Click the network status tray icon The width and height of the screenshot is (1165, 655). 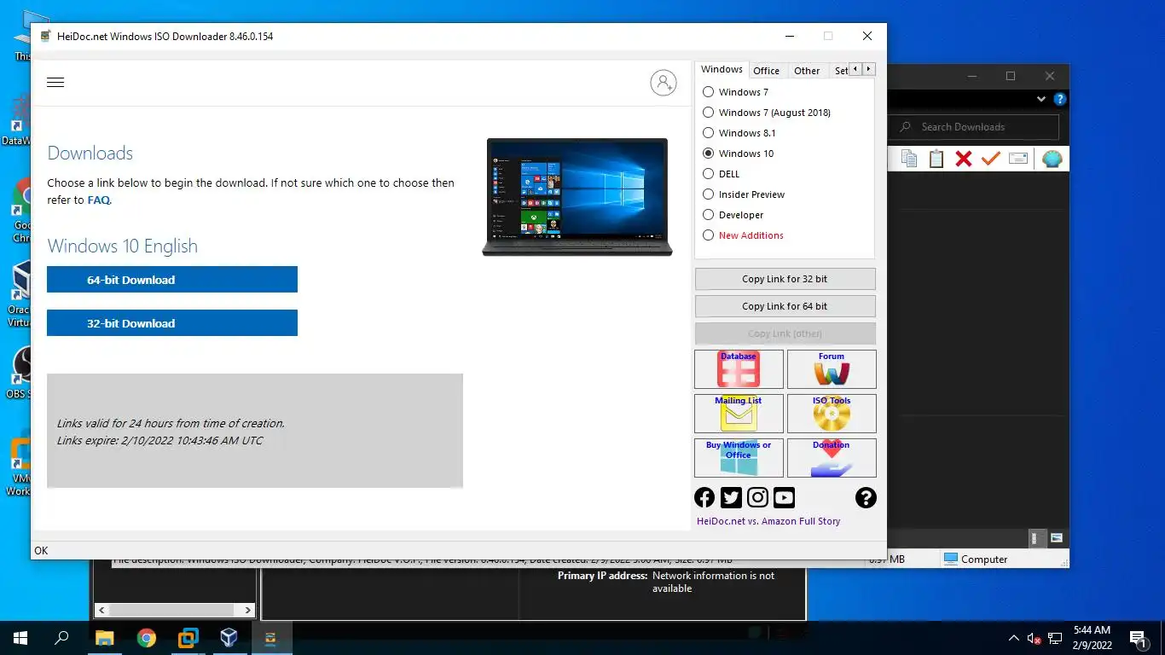[1055, 638]
